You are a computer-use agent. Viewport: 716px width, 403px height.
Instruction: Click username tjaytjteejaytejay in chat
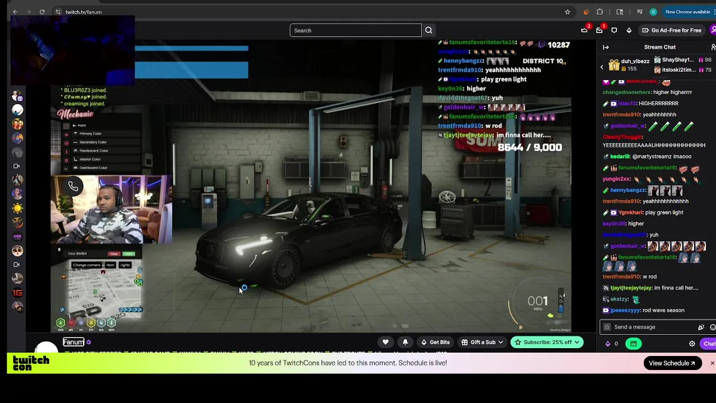(x=631, y=288)
